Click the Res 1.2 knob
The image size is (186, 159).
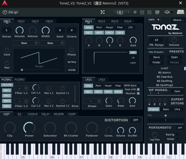[49, 101]
